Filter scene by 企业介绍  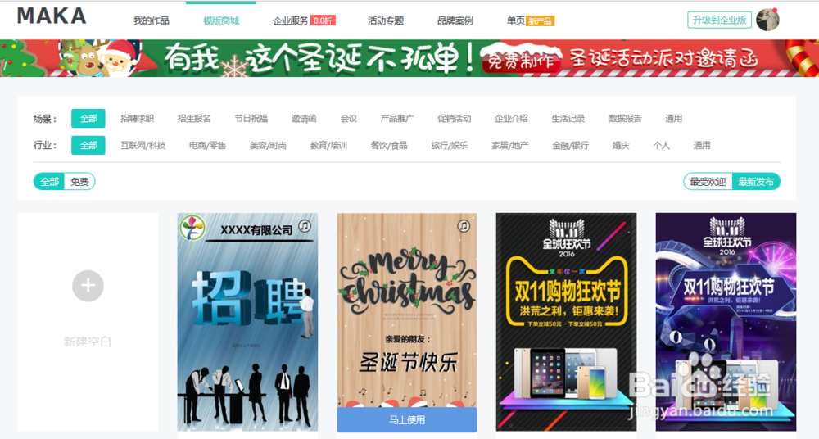coord(511,119)
